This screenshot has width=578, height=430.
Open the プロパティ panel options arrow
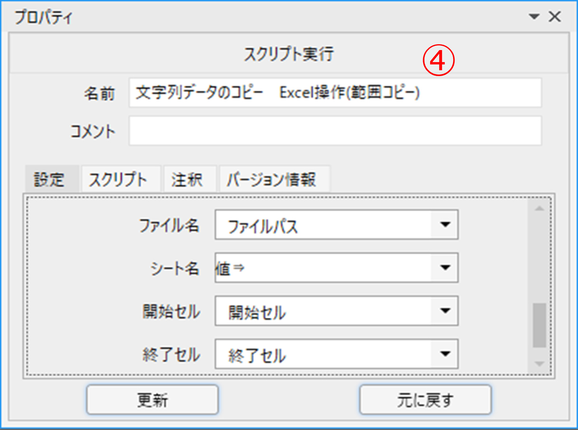pyautogui.click(x=534, y=17)
